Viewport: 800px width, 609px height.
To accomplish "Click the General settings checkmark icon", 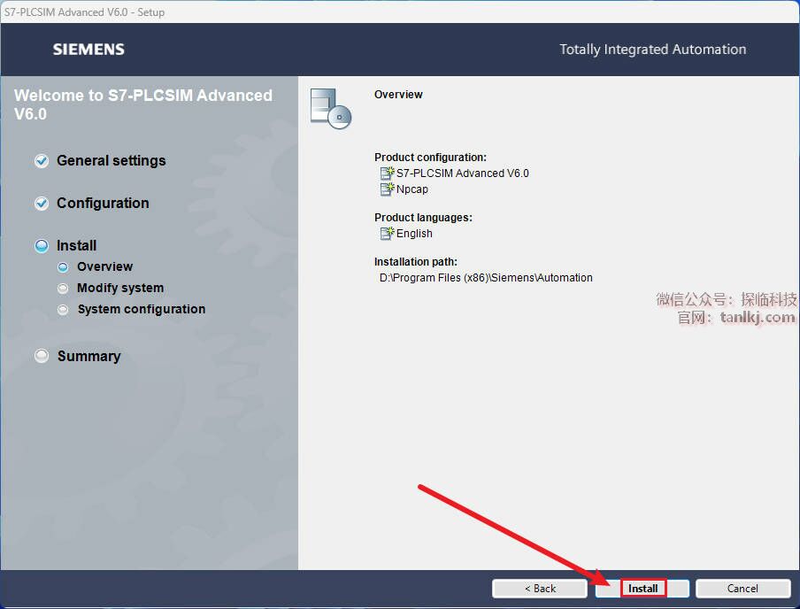I will point(42,161).
